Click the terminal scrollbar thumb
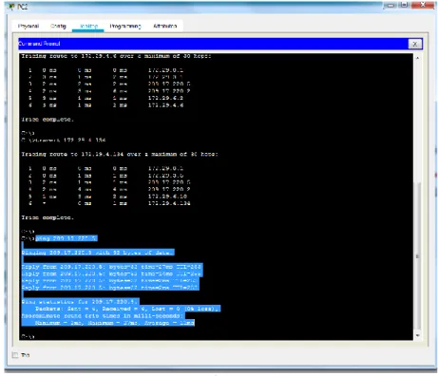The height and width of the screenshot is (376, 438). click(x=417, y=255)
